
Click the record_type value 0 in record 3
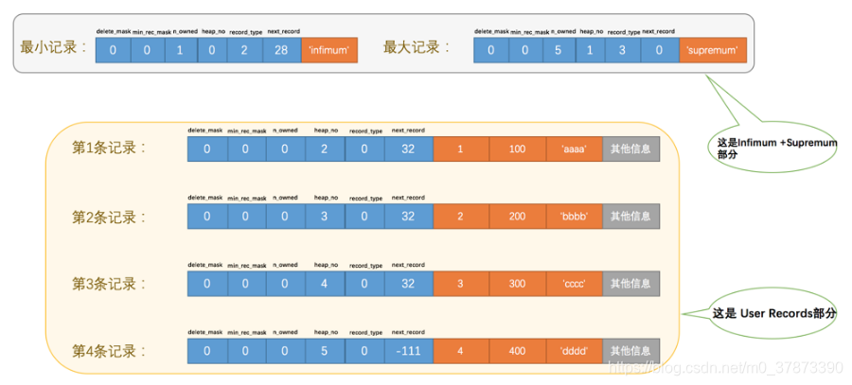pyautogui.click(x=364, y=284)
